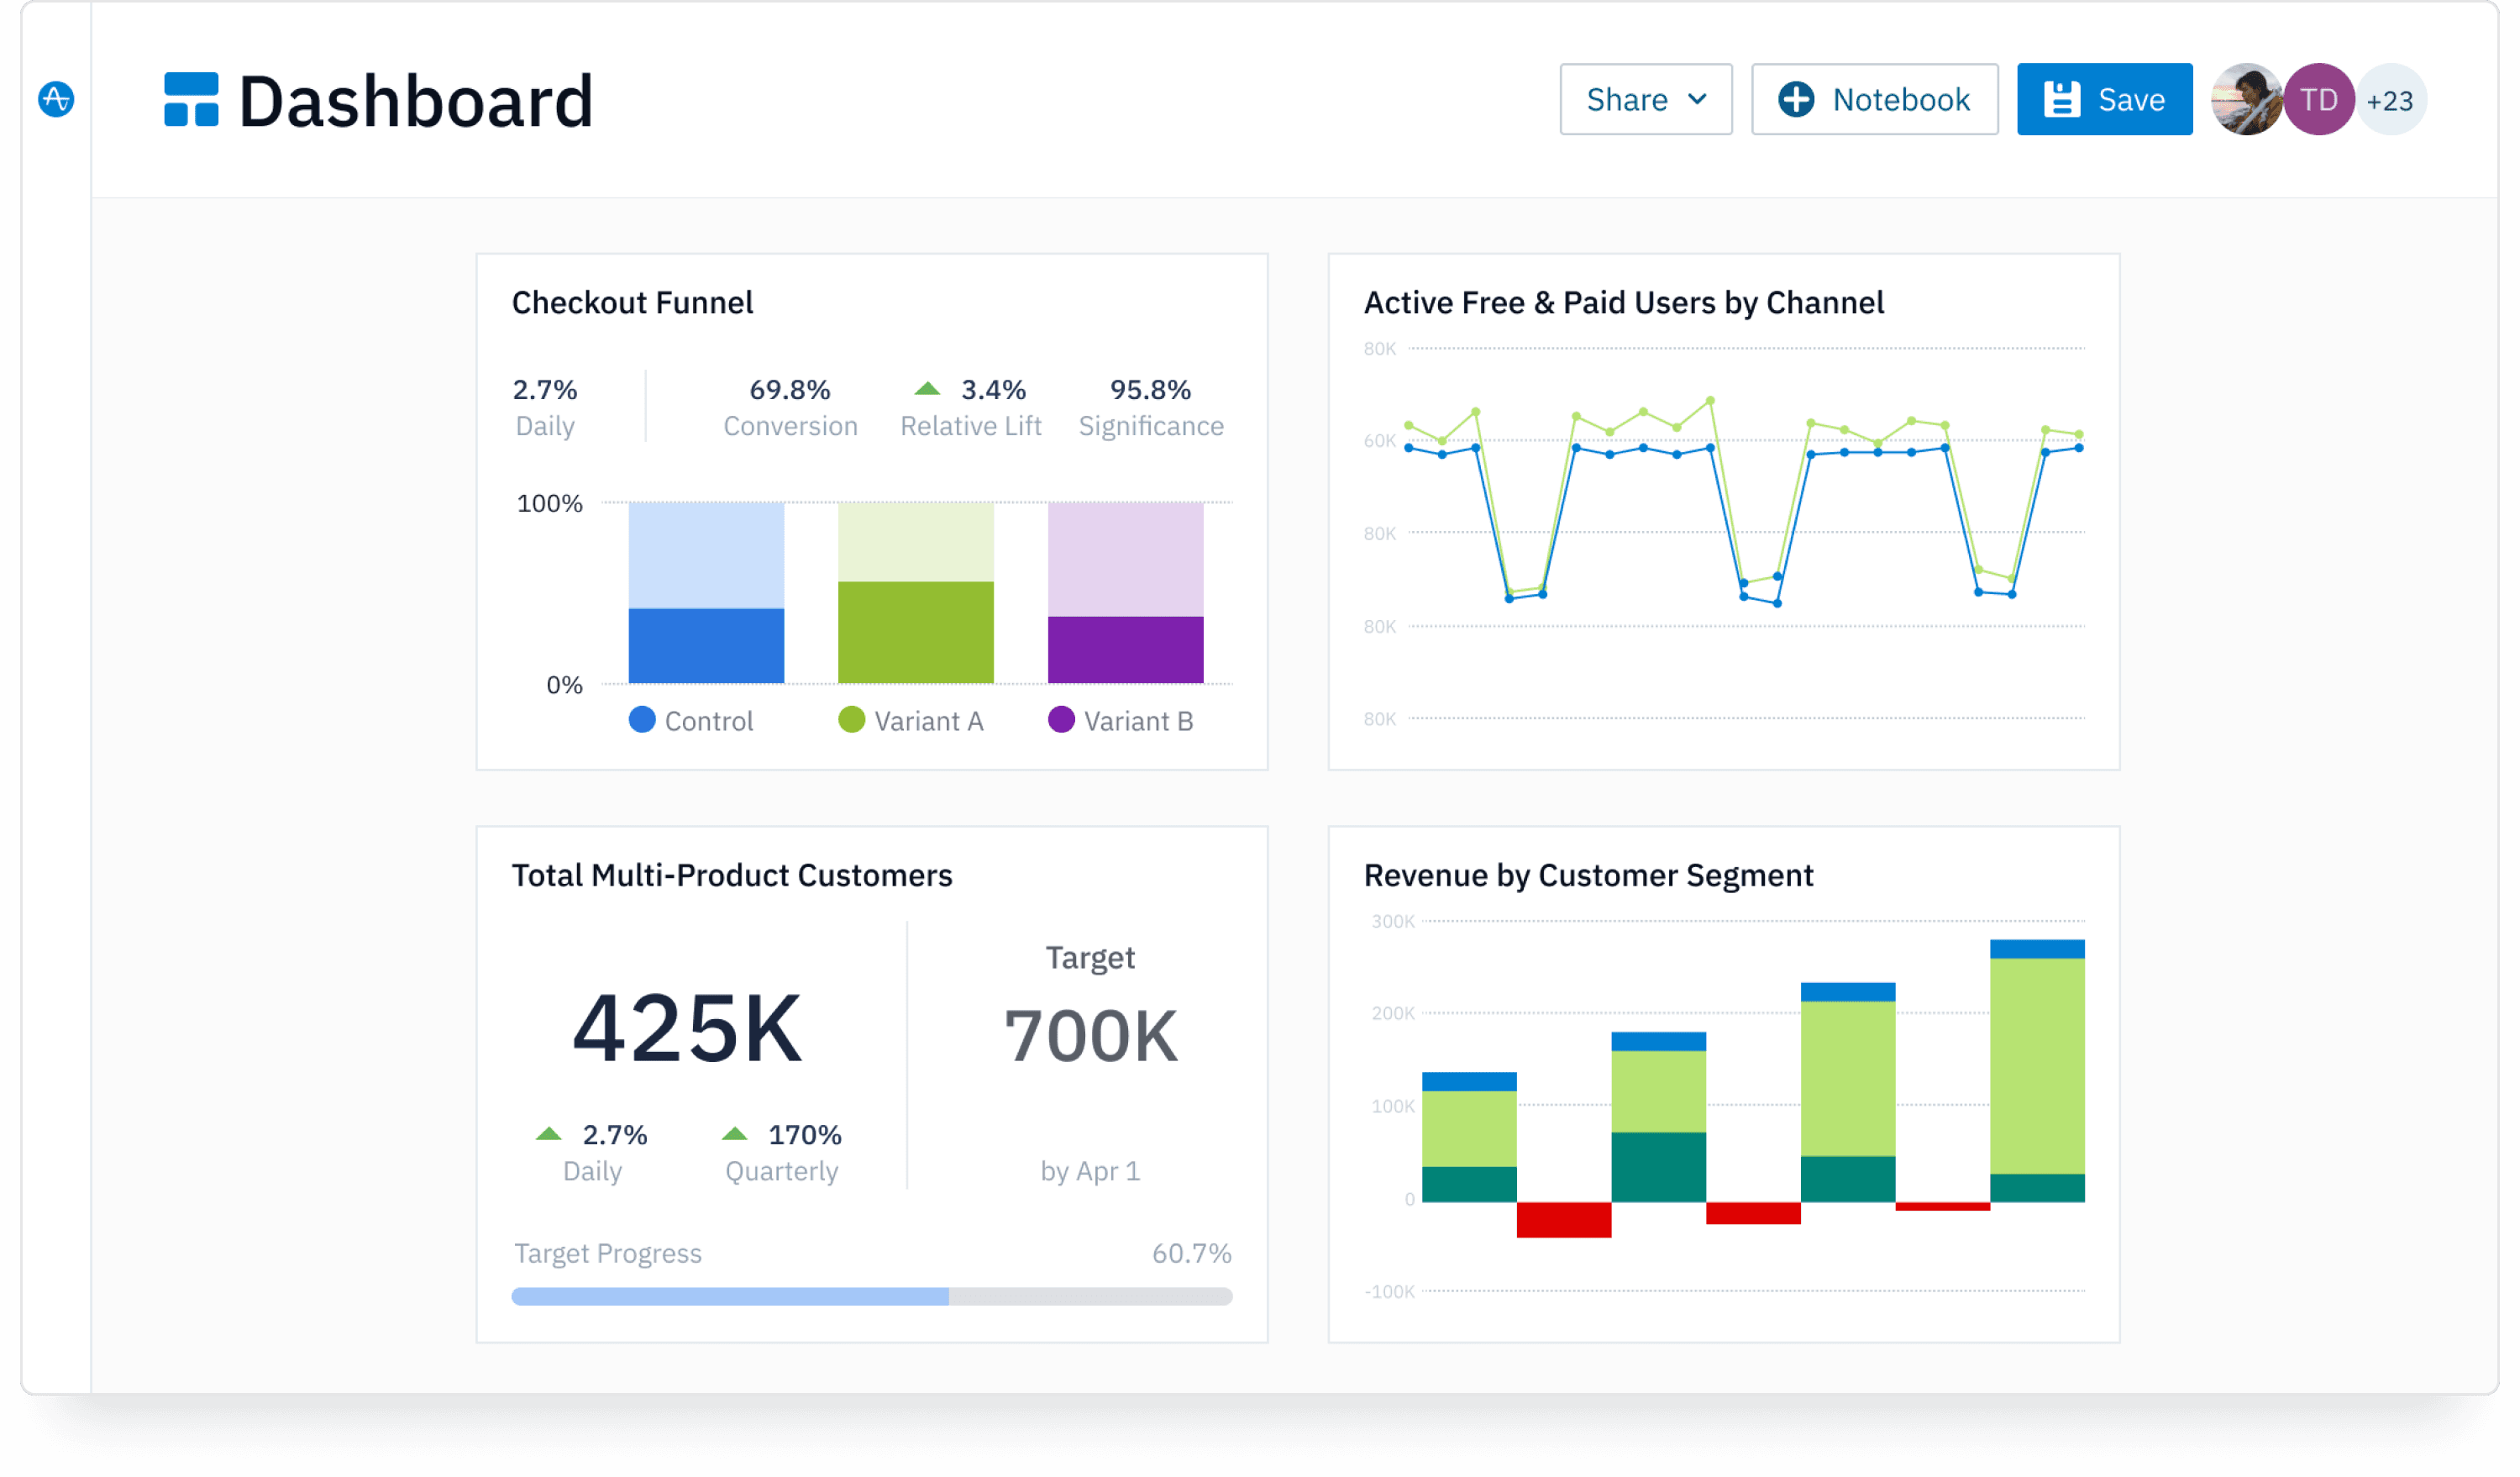Viewport: 2520px width, 1477px height.
Task: Click the Save button
Action: (x=2104, y=98)
